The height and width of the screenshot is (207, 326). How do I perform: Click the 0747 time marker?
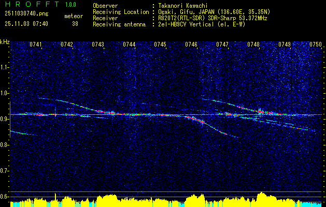[x=222, y=45]
